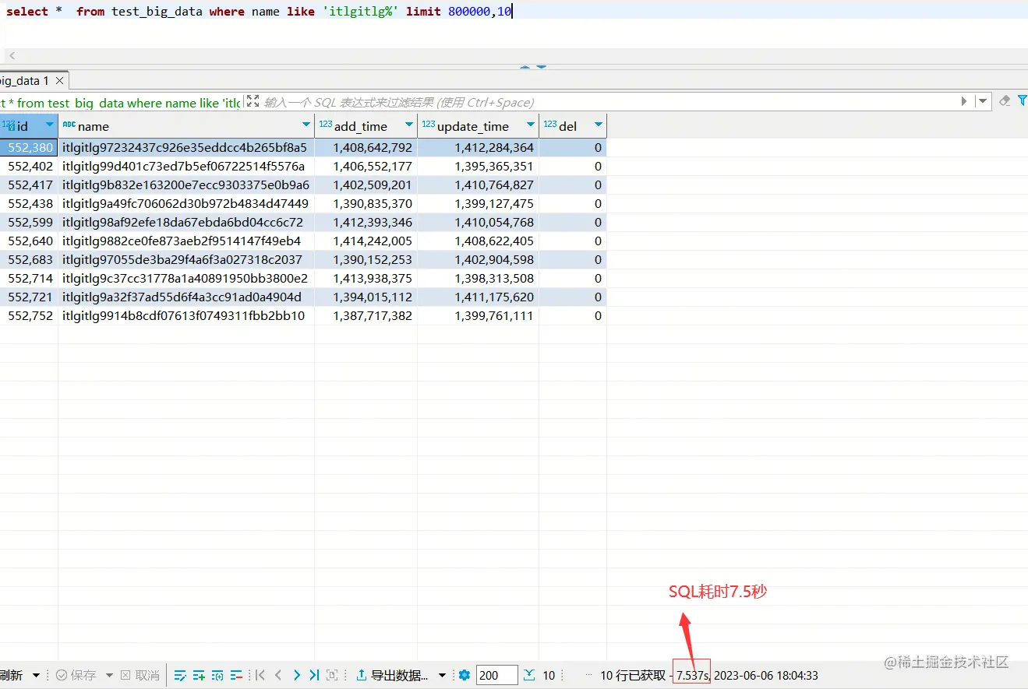
Task: Click the 保存 save button
Action: tap(76, 675)
